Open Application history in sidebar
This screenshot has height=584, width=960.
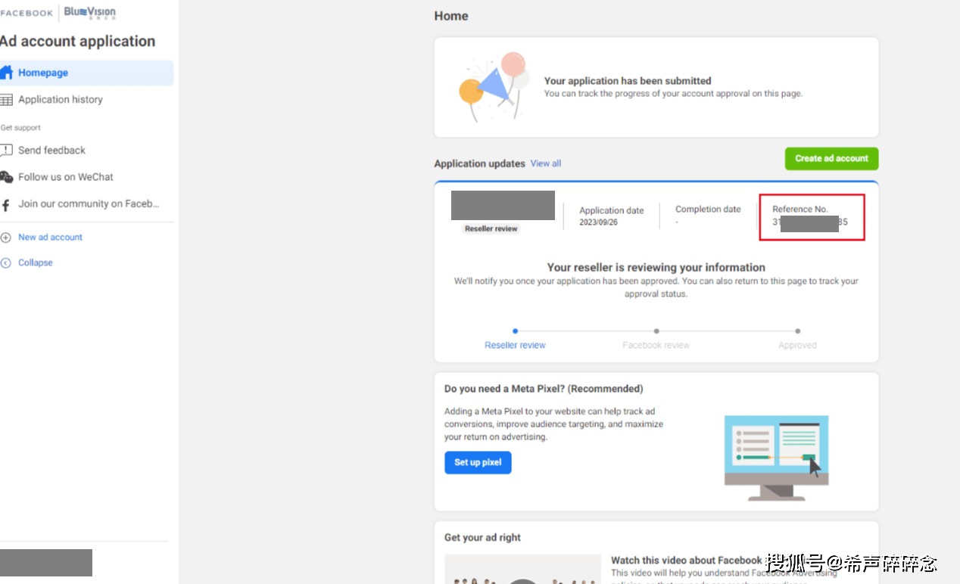click(61, 100)
